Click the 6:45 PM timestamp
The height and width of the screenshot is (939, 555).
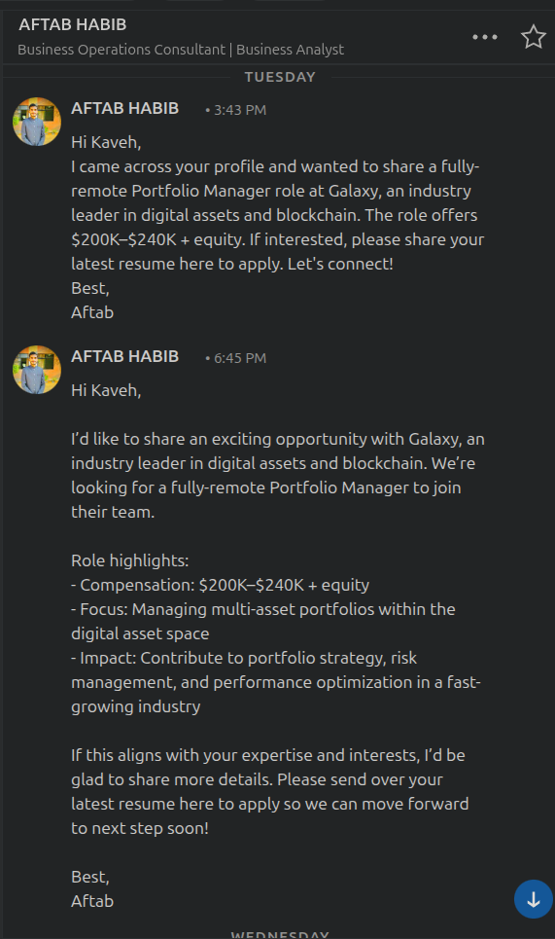(x=236, y=358)
